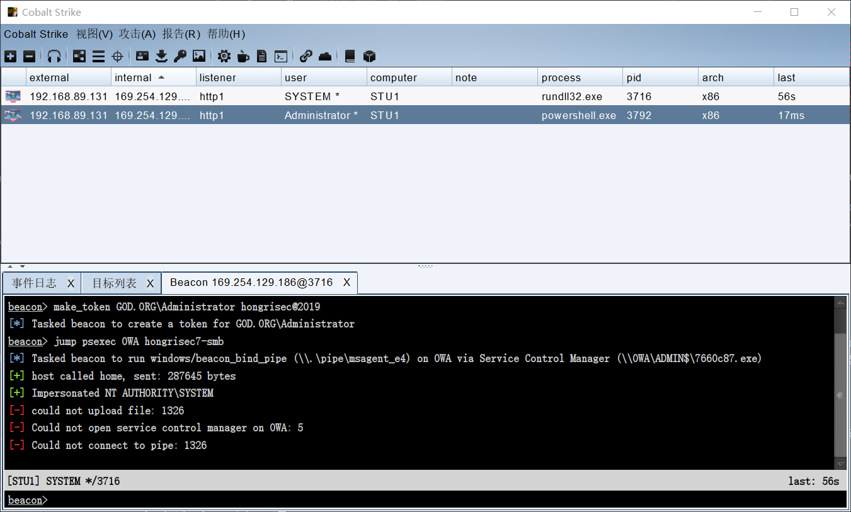Collapse top pane with split up arrow
The width and height of the screenshot is (851, 512).
click(10, 266)
